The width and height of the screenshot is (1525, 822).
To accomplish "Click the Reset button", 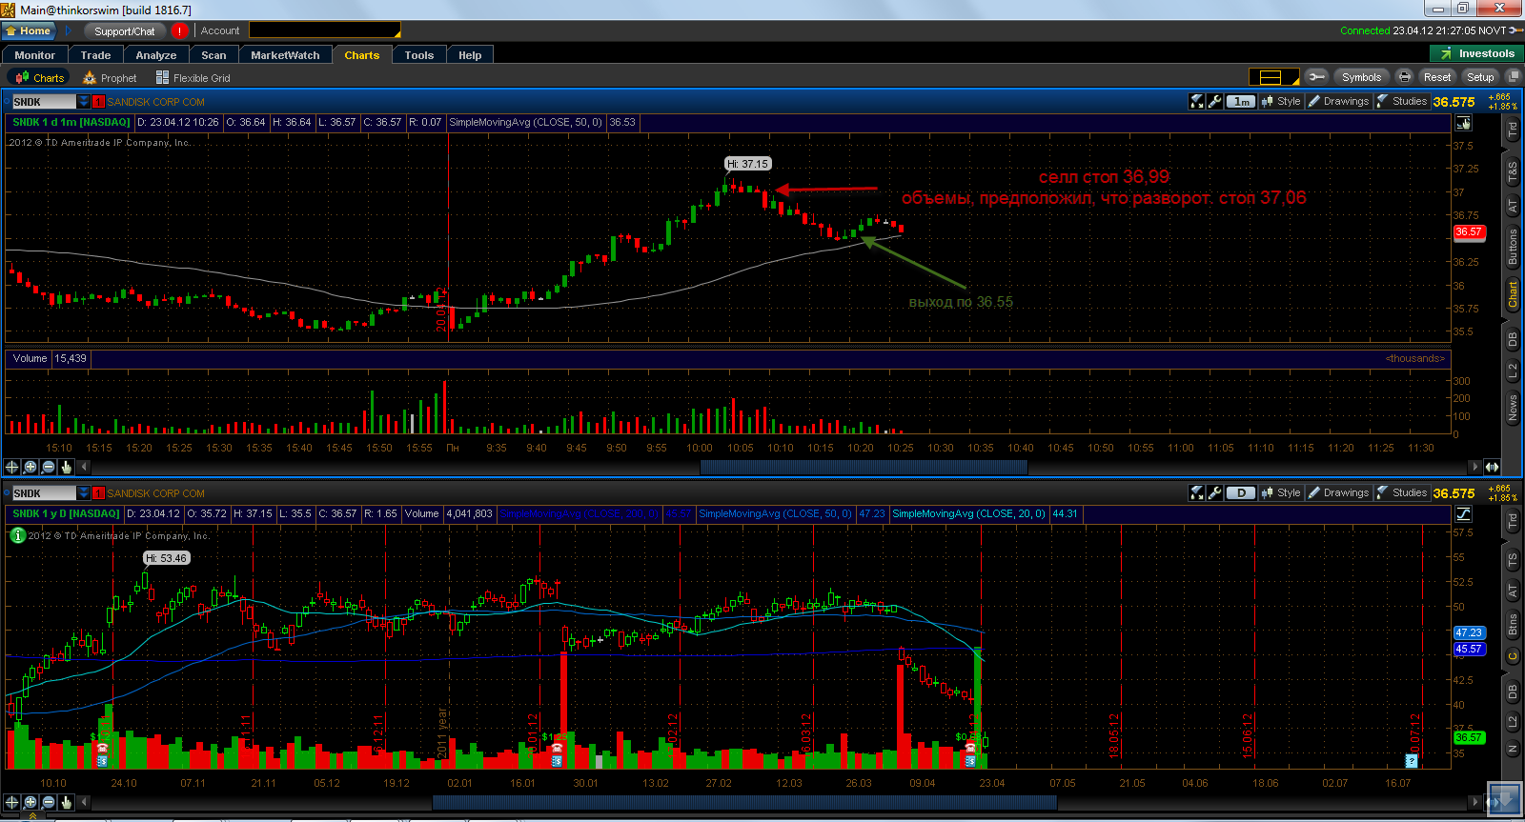I will pos(1436,77).
